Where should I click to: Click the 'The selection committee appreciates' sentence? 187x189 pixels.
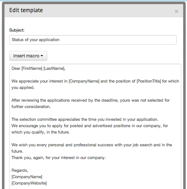coord(85,120)
